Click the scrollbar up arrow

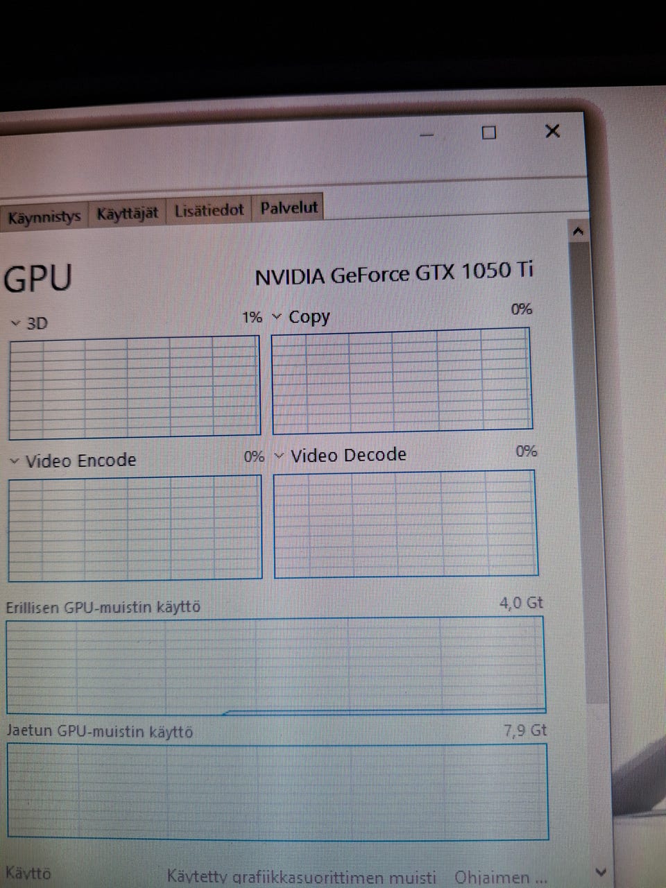point(579,232)
